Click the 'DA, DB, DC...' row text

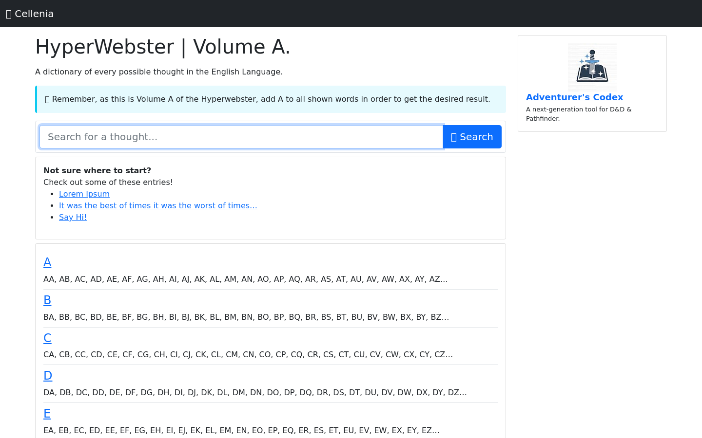tap(255, 392)
